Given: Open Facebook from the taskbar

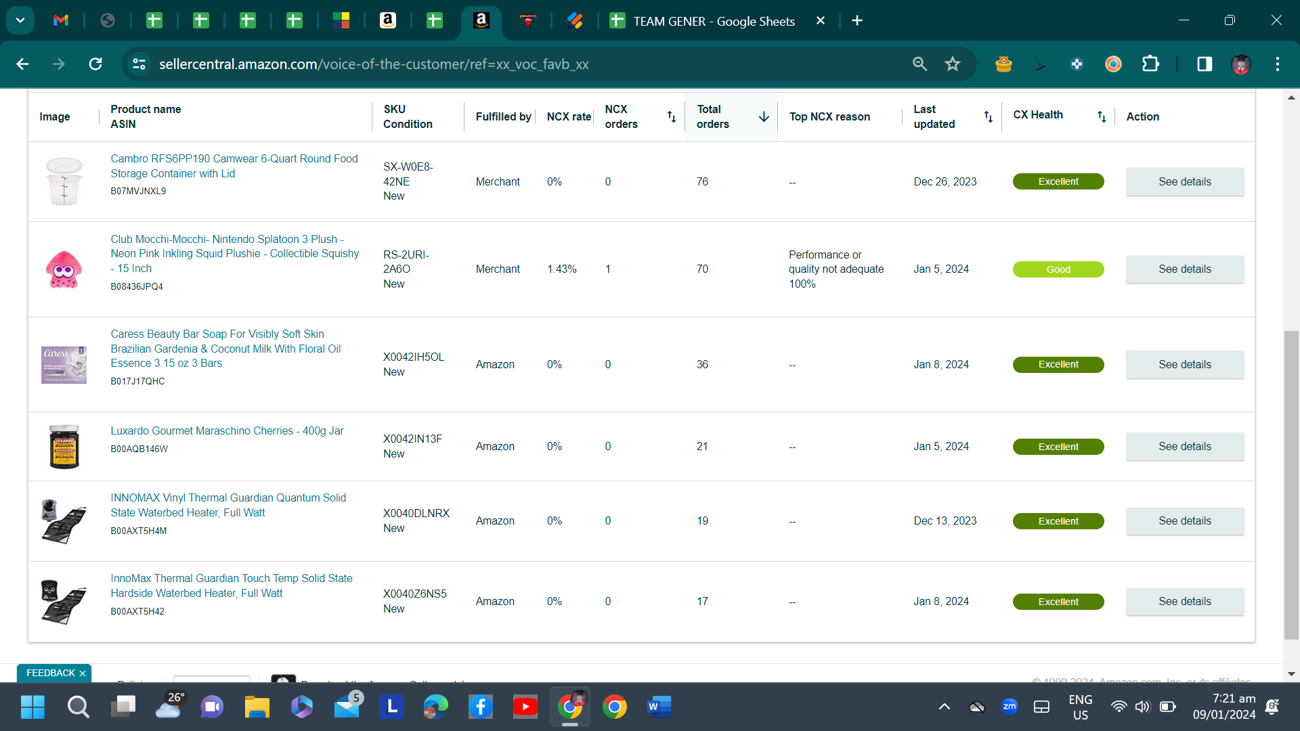Looking at the screenshot, I should point(481,707).
